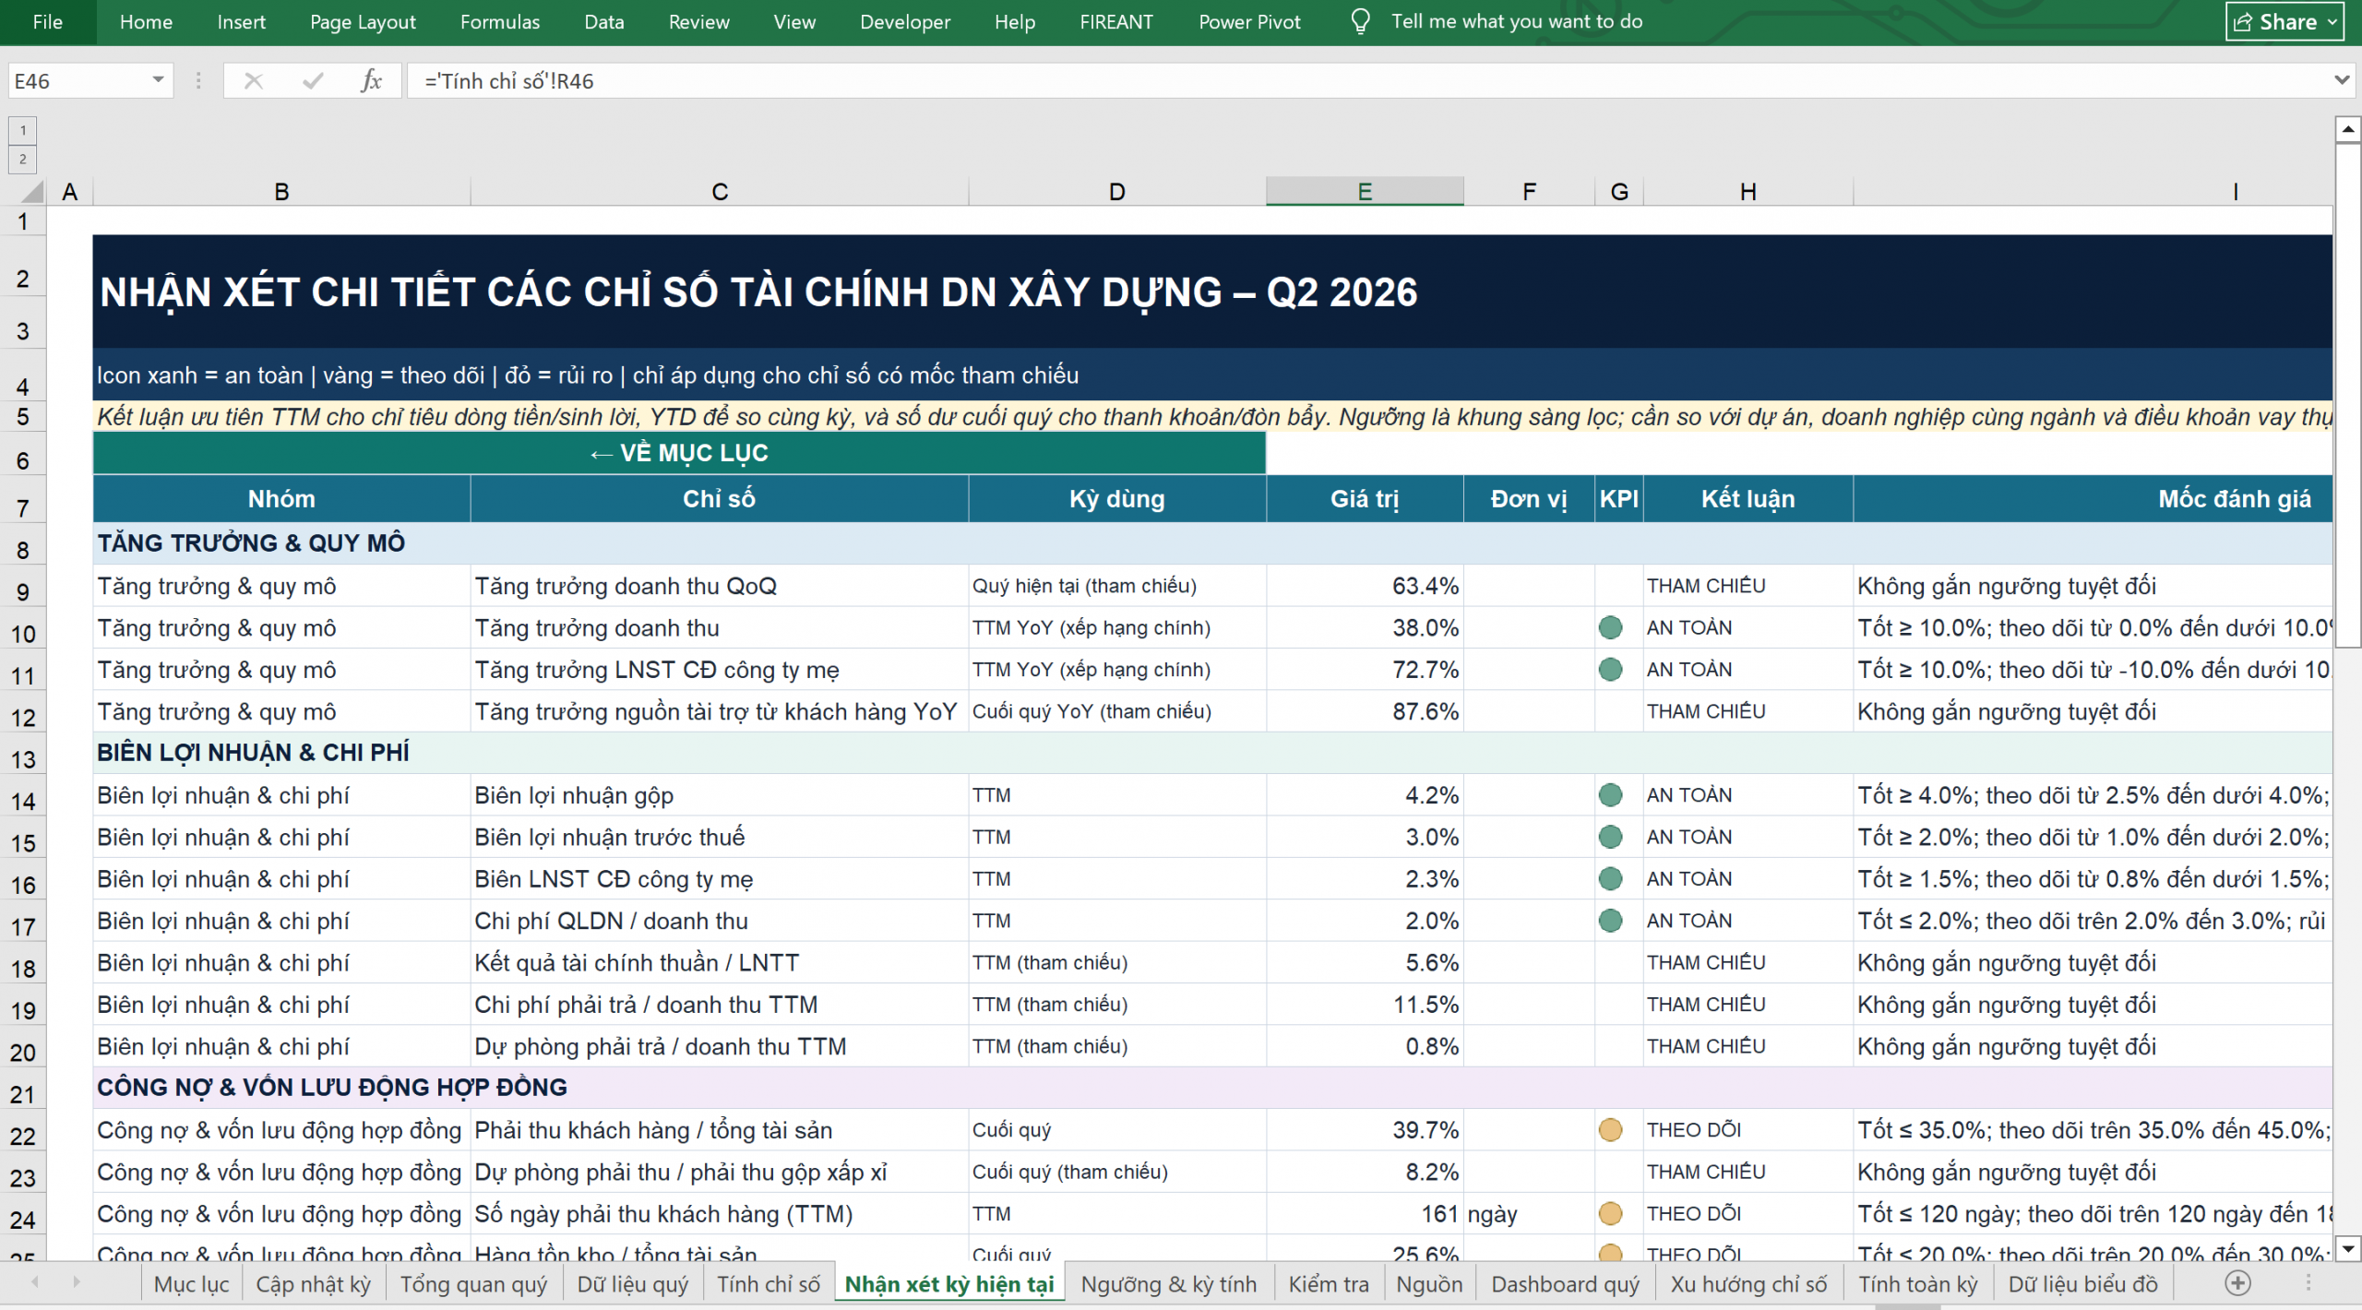This screenshot has height=1310, width=2362.
Task: Open the Name Box dropdown arrow
Action: [159, 80]
